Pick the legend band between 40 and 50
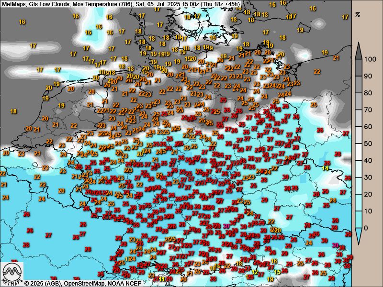Screen dimensions: 383x287 pyautogui.click(x=358, y=152)
